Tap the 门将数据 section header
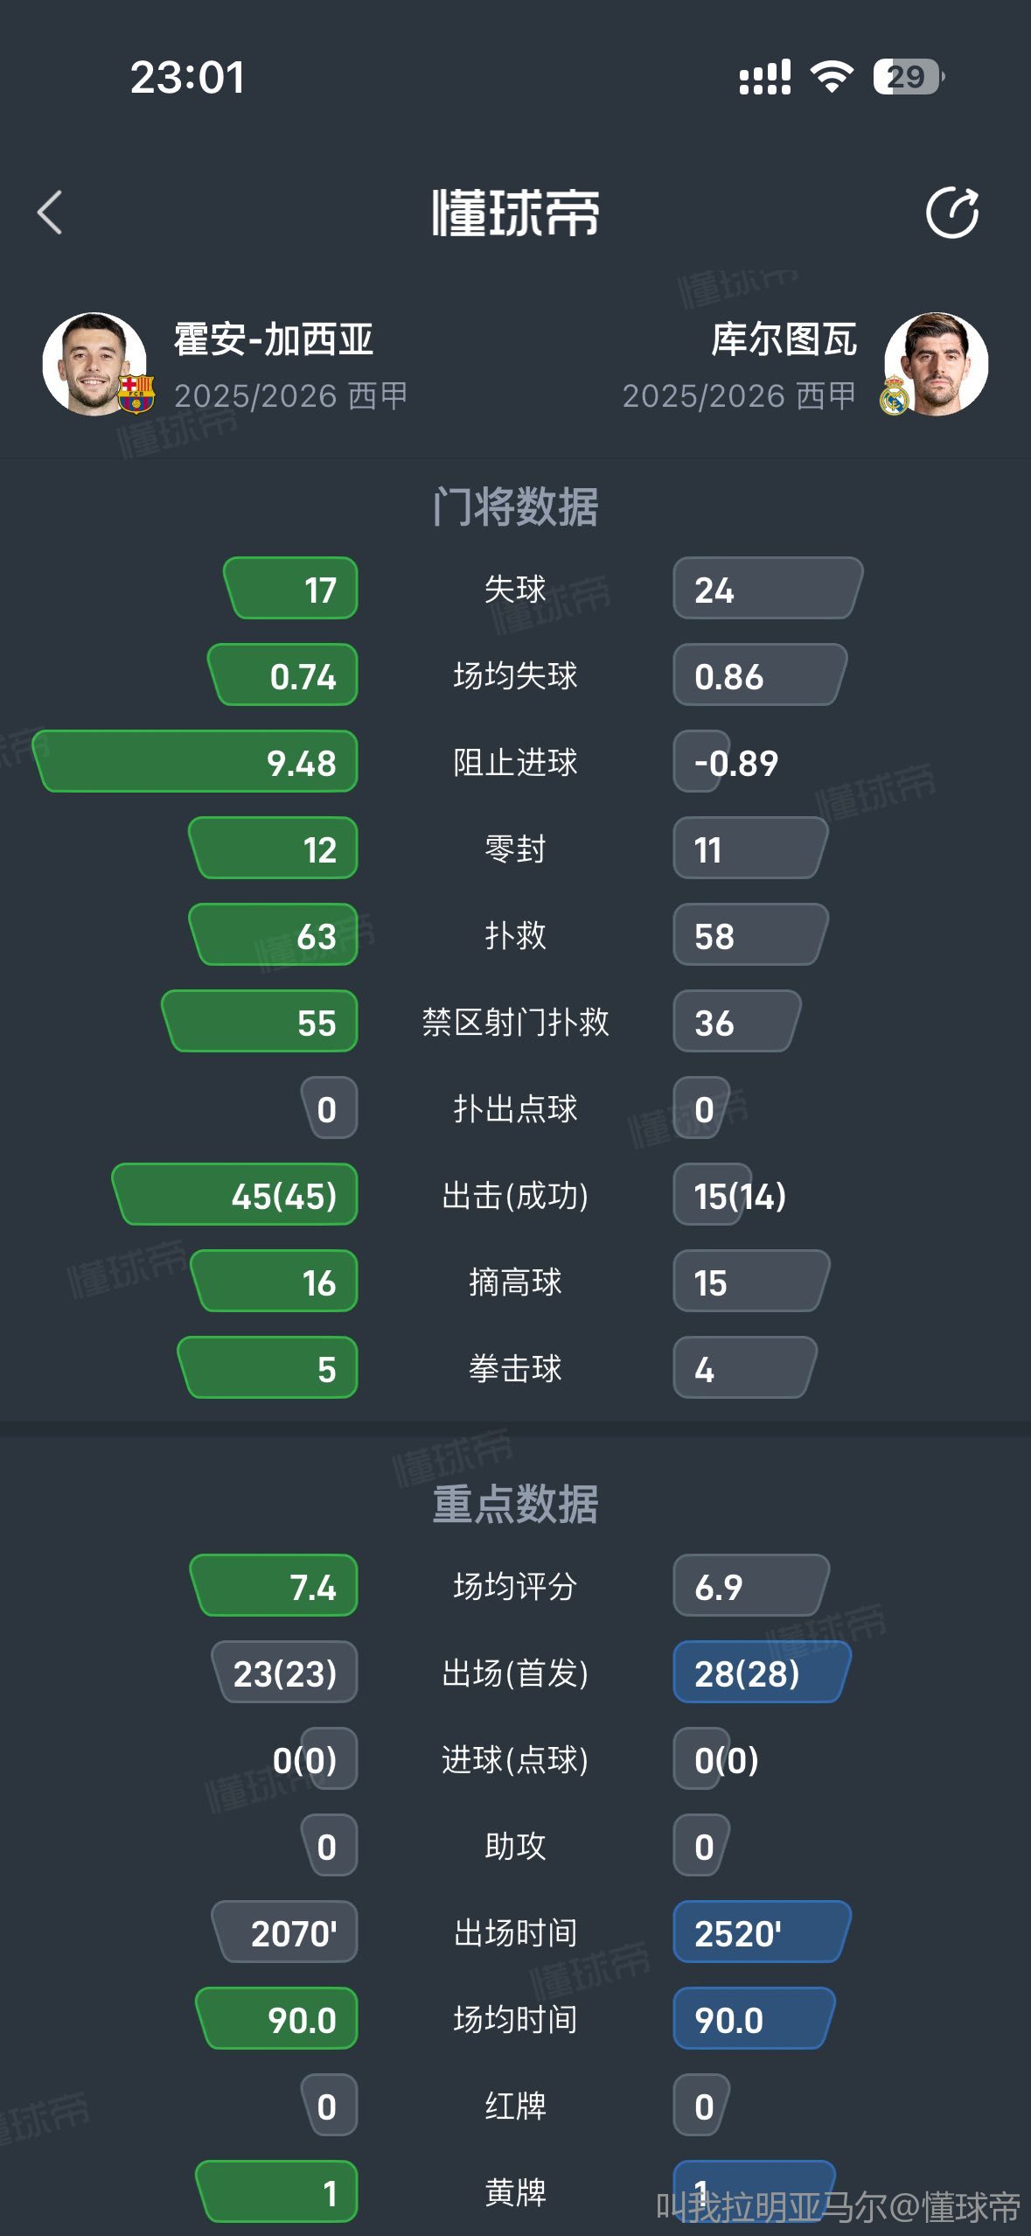 coord(515,507)
